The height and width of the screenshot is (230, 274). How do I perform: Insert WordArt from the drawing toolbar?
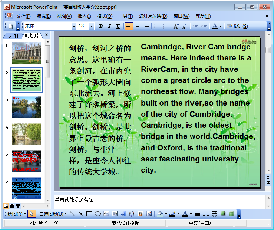tap(123, 214)
